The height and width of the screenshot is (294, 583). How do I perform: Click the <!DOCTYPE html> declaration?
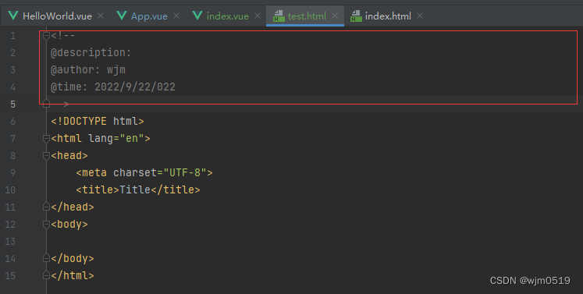tap(98, 121)
